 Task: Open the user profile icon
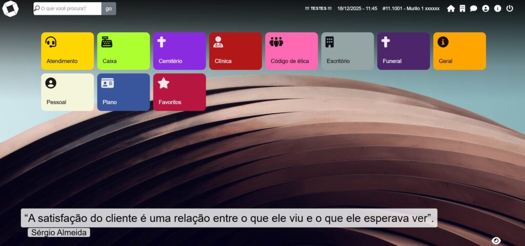[486, 9]
